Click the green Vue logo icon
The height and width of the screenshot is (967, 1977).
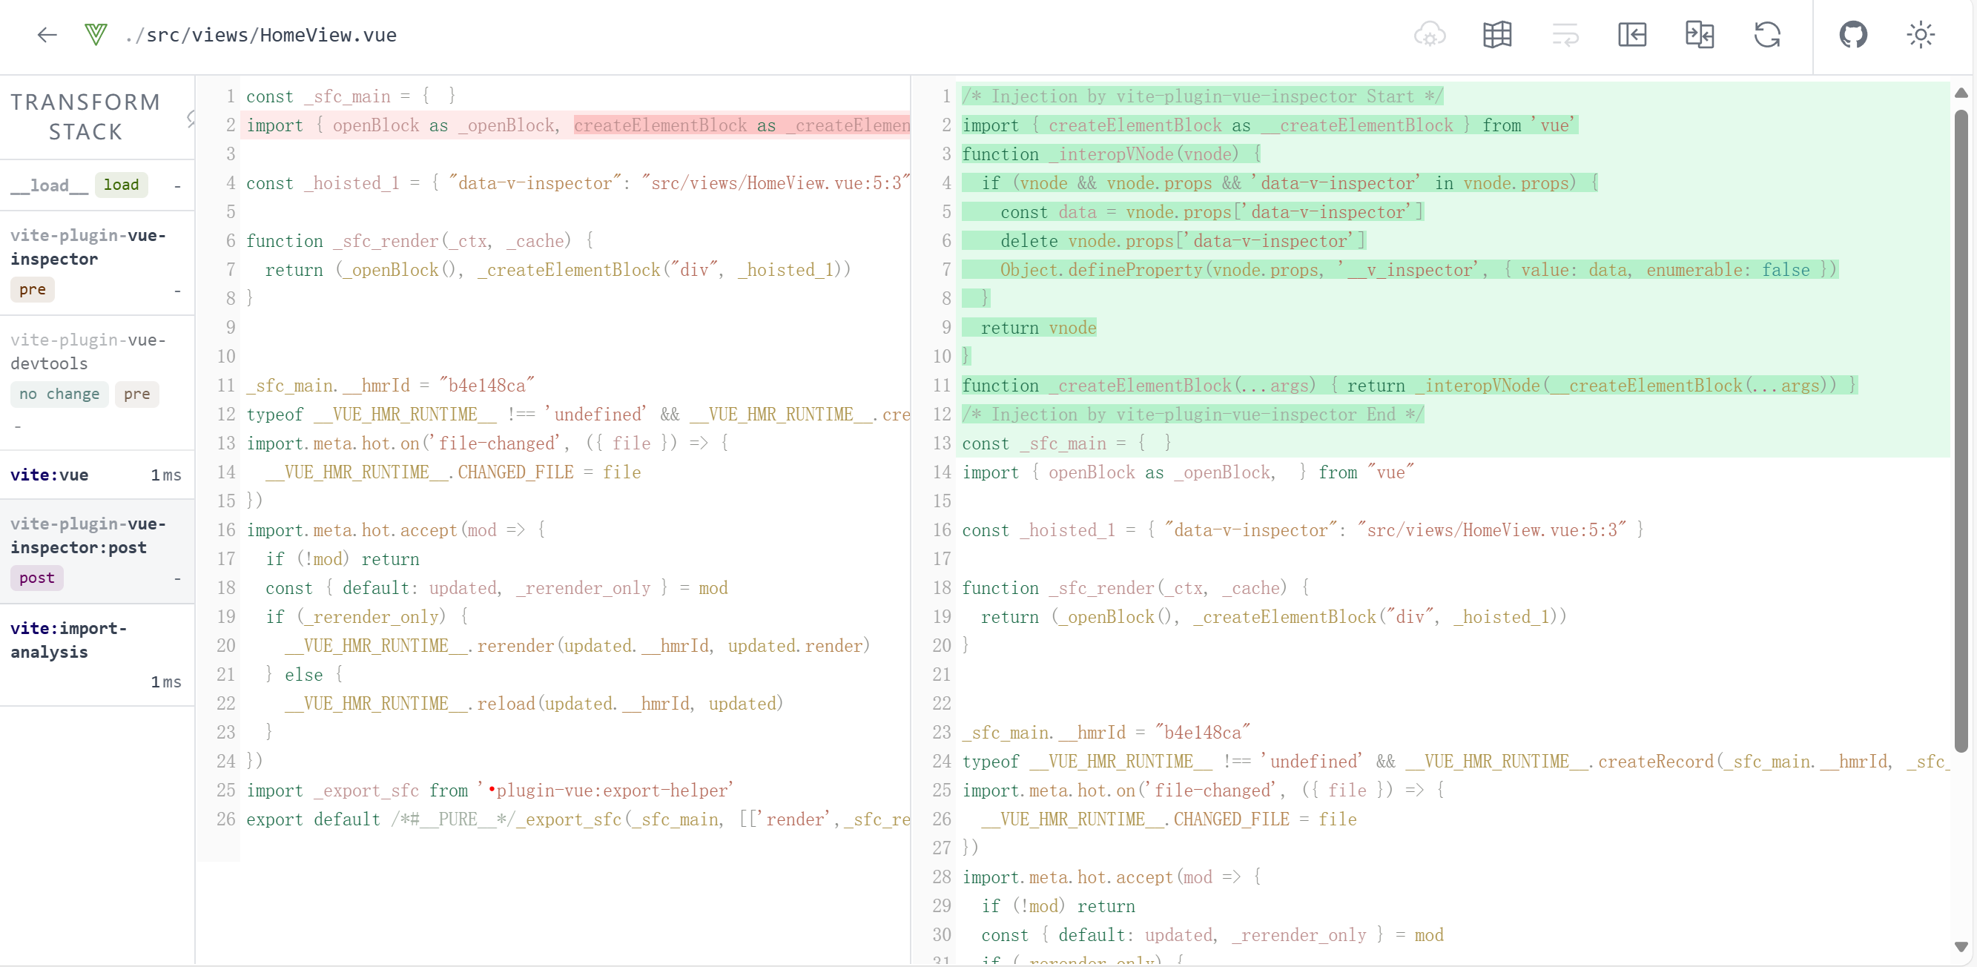coord(96,35)
